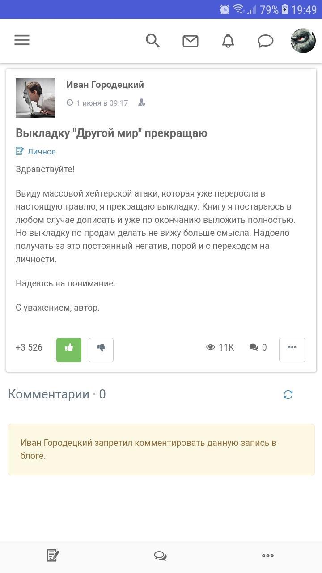This screenshot has height=573, width=322.
Task: Open author profile Иван Городецкий
Action: coord(105,85)
